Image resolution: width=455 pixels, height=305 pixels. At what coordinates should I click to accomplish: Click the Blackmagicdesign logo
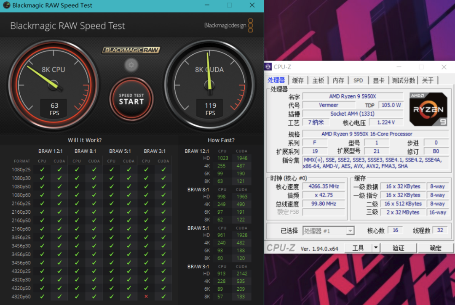click(x=228, y=26)
